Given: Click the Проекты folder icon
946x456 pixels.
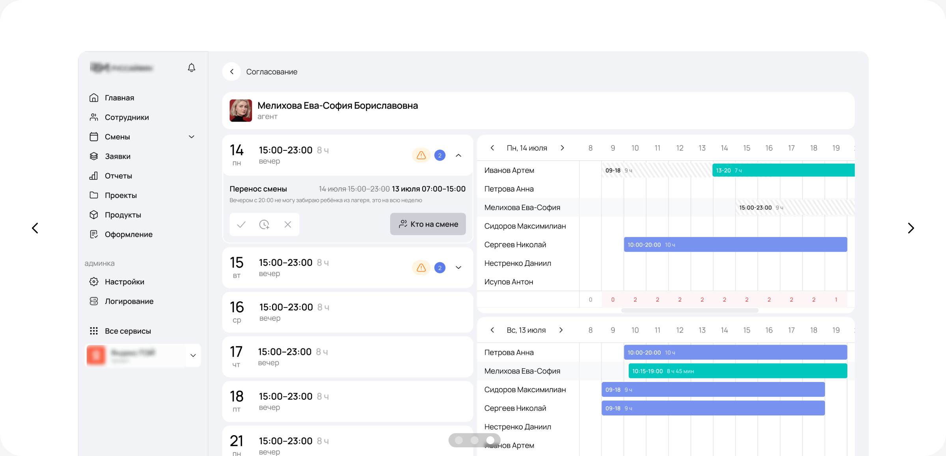Looking at the screenshot, I should (94, 195).
